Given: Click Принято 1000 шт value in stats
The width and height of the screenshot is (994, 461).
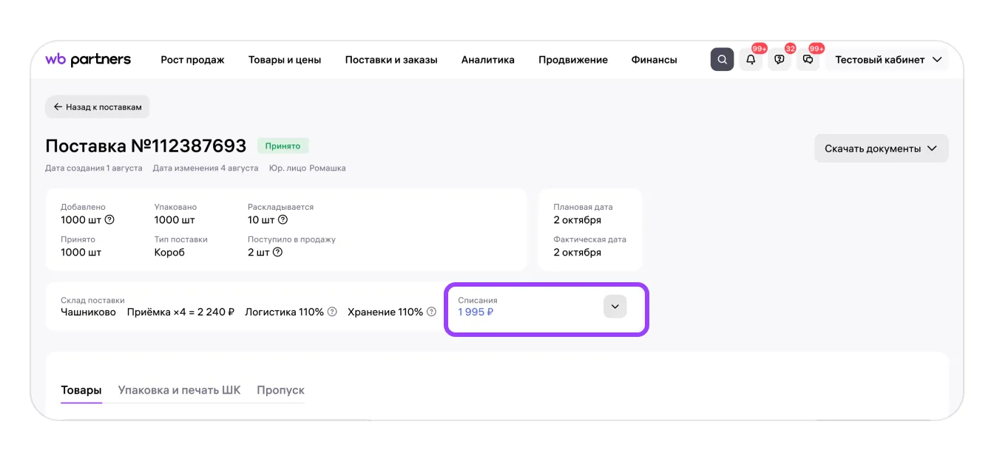Looking at the screenshot, I should pos(81,252).
